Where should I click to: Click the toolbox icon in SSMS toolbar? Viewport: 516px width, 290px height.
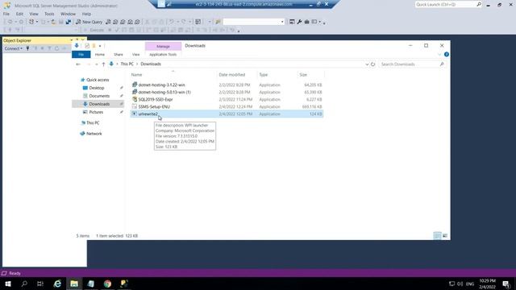coord(306,22)
